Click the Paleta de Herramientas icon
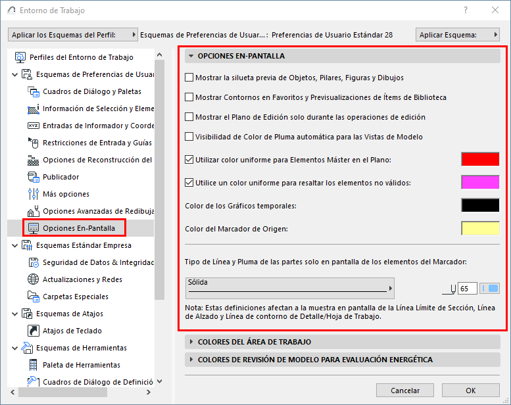The image size is (511, 405). [34, 365]
